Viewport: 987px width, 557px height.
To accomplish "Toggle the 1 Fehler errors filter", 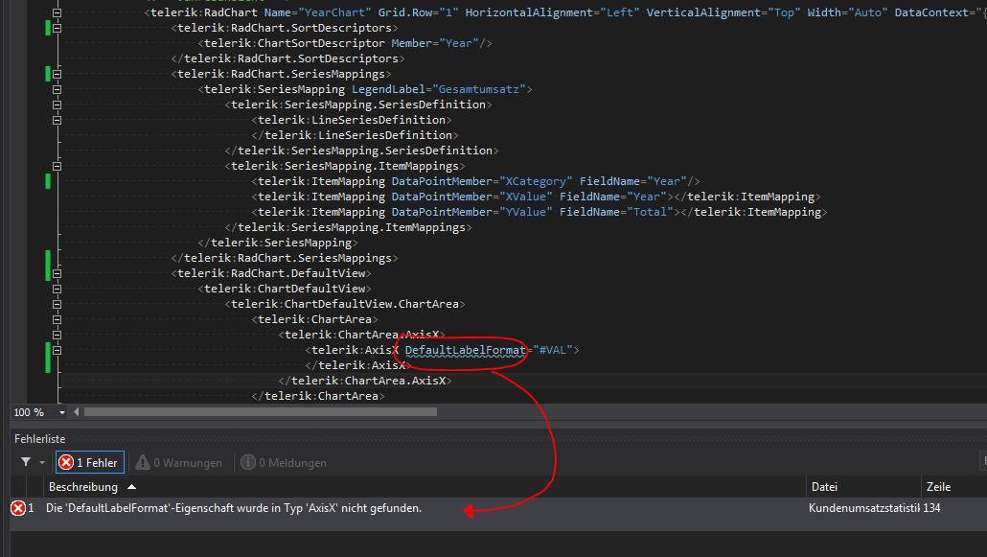I will click(x=89, y=462).
